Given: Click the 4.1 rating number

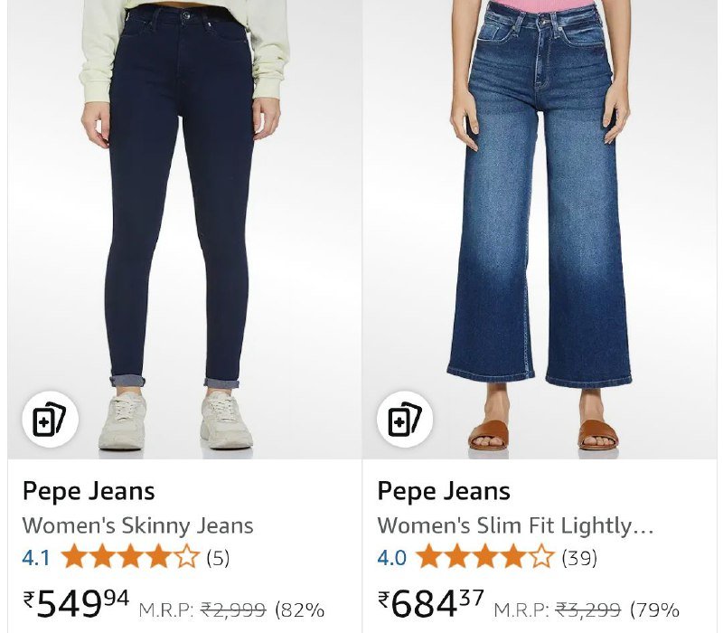Looking at the screenshot, I should [36, 558].
